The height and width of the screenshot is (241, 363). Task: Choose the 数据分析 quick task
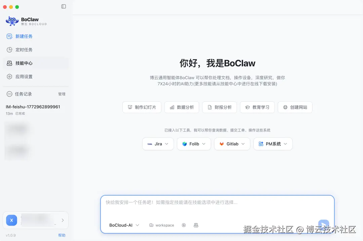(182, 107)
